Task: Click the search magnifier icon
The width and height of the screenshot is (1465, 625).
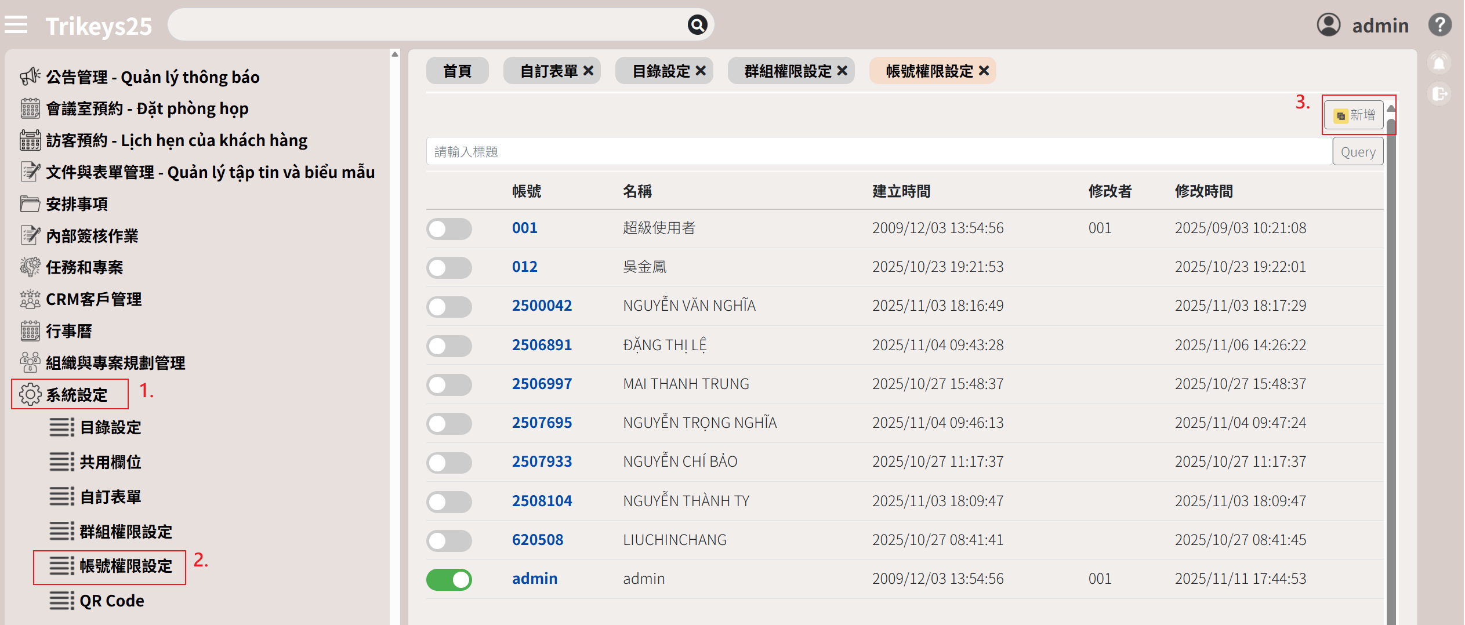Action: click(x=697, y=25)
